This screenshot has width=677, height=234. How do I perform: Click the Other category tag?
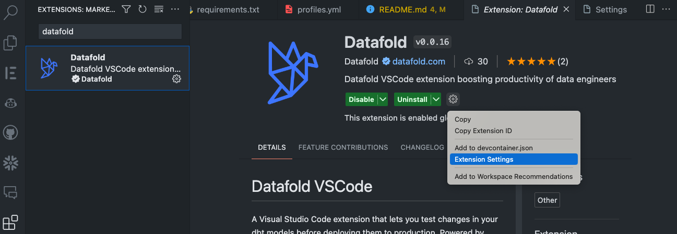(x=547, y=200)
